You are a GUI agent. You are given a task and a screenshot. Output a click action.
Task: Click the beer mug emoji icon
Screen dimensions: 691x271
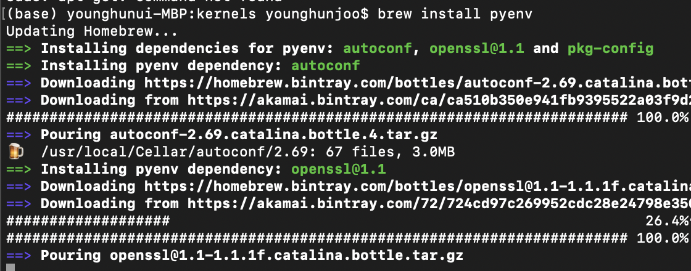click(15, 152)
